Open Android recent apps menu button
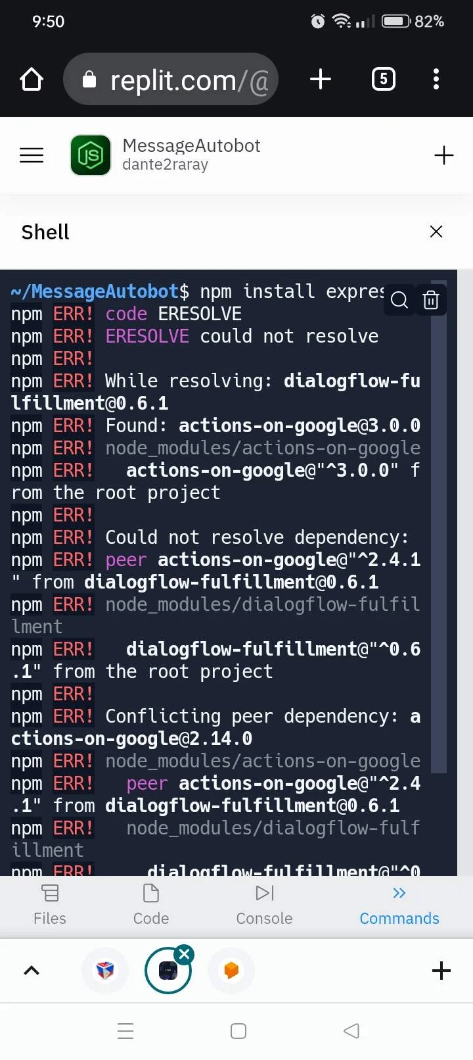473x1060 pixels. point(125,1030)
